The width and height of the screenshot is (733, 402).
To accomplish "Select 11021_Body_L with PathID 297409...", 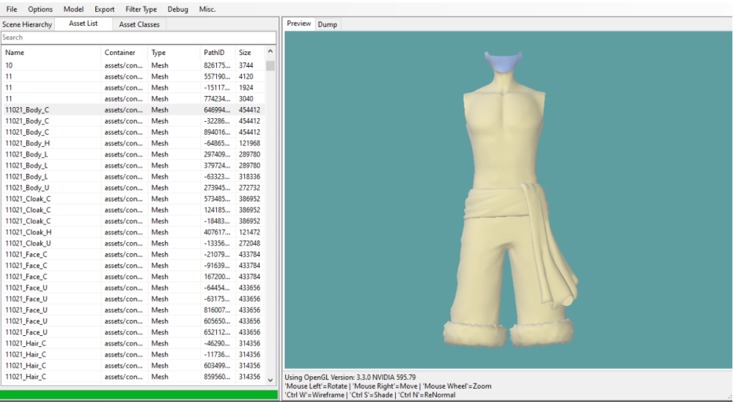I will 133,155.
